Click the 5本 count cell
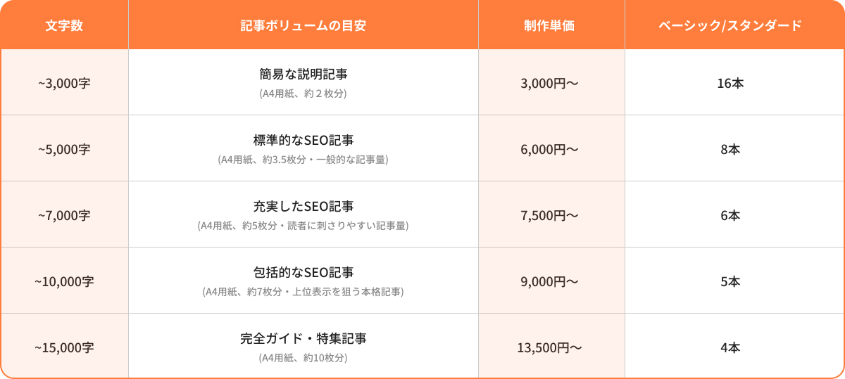Image resolution: width=845 pixels, height=379 pixels. click(x=730, y=281)
